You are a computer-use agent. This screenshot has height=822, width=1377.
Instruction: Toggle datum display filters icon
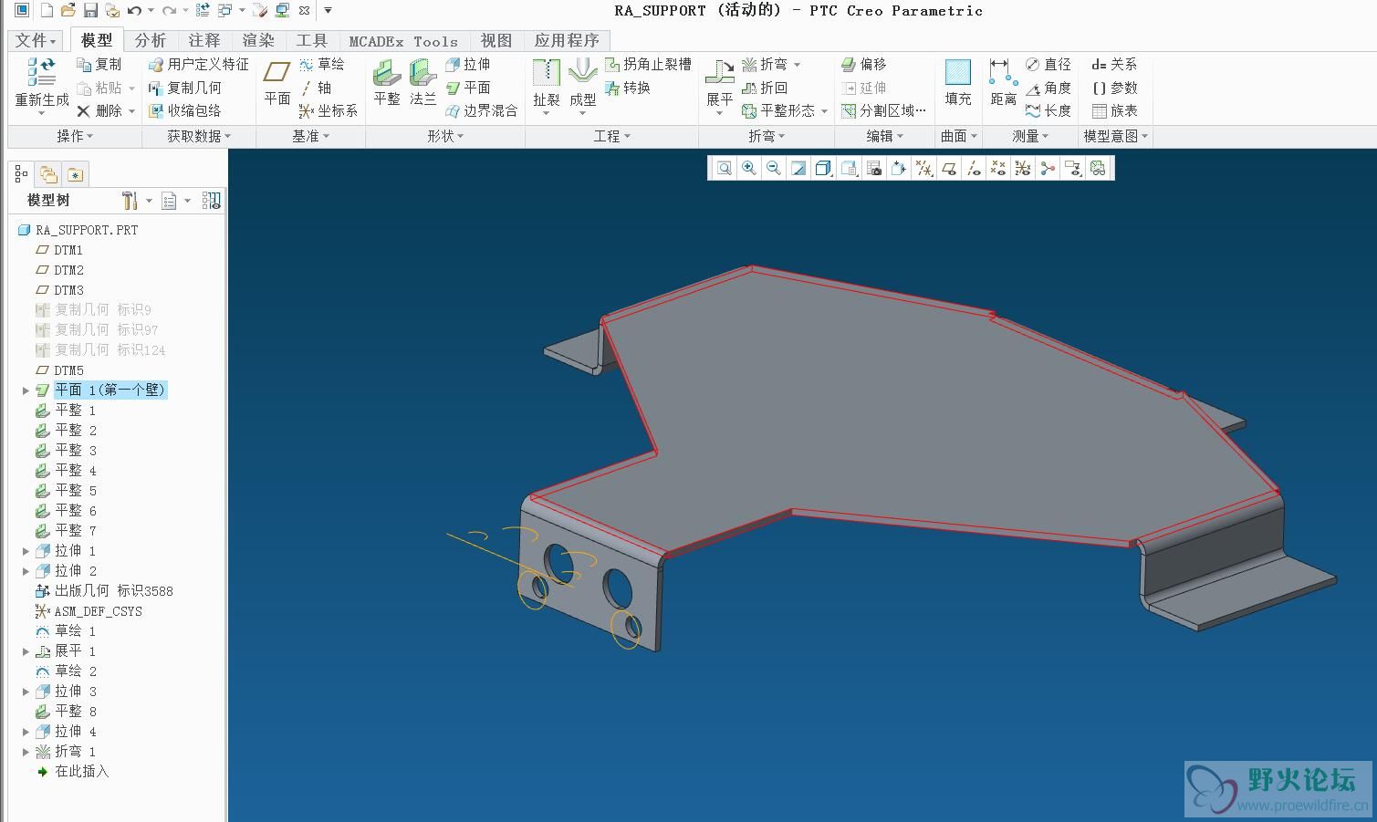click(923, 168)
